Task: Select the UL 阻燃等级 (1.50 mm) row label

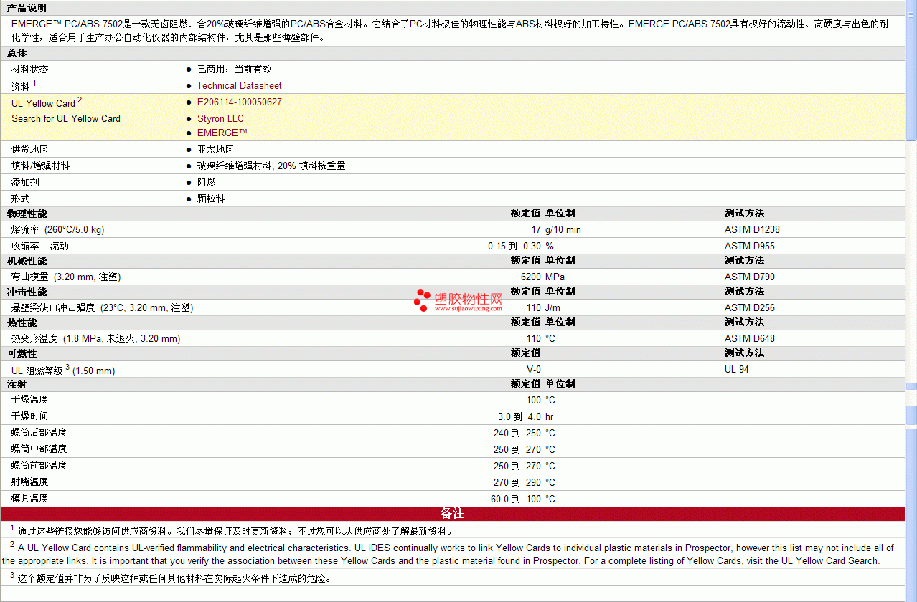Action: [63, 370]
